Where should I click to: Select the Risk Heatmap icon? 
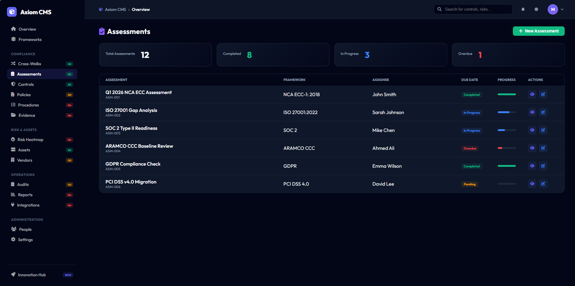coord(13,140)
